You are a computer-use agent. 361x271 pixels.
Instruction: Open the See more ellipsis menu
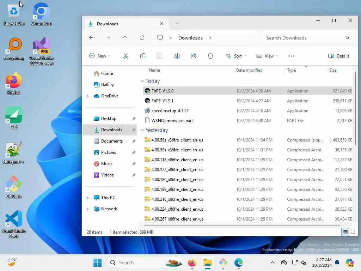(x=291, y=56)
